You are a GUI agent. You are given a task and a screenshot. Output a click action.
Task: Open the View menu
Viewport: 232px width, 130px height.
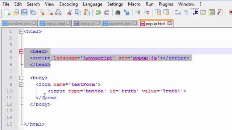coord(50,4)
